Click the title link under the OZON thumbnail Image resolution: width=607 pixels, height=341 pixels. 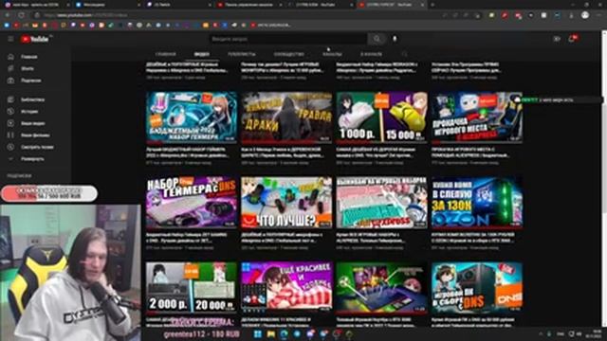click(x=473, y=238)
